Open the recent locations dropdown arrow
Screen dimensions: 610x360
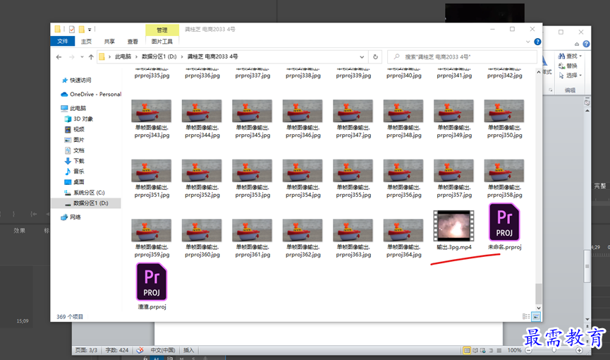click(82, 57)
